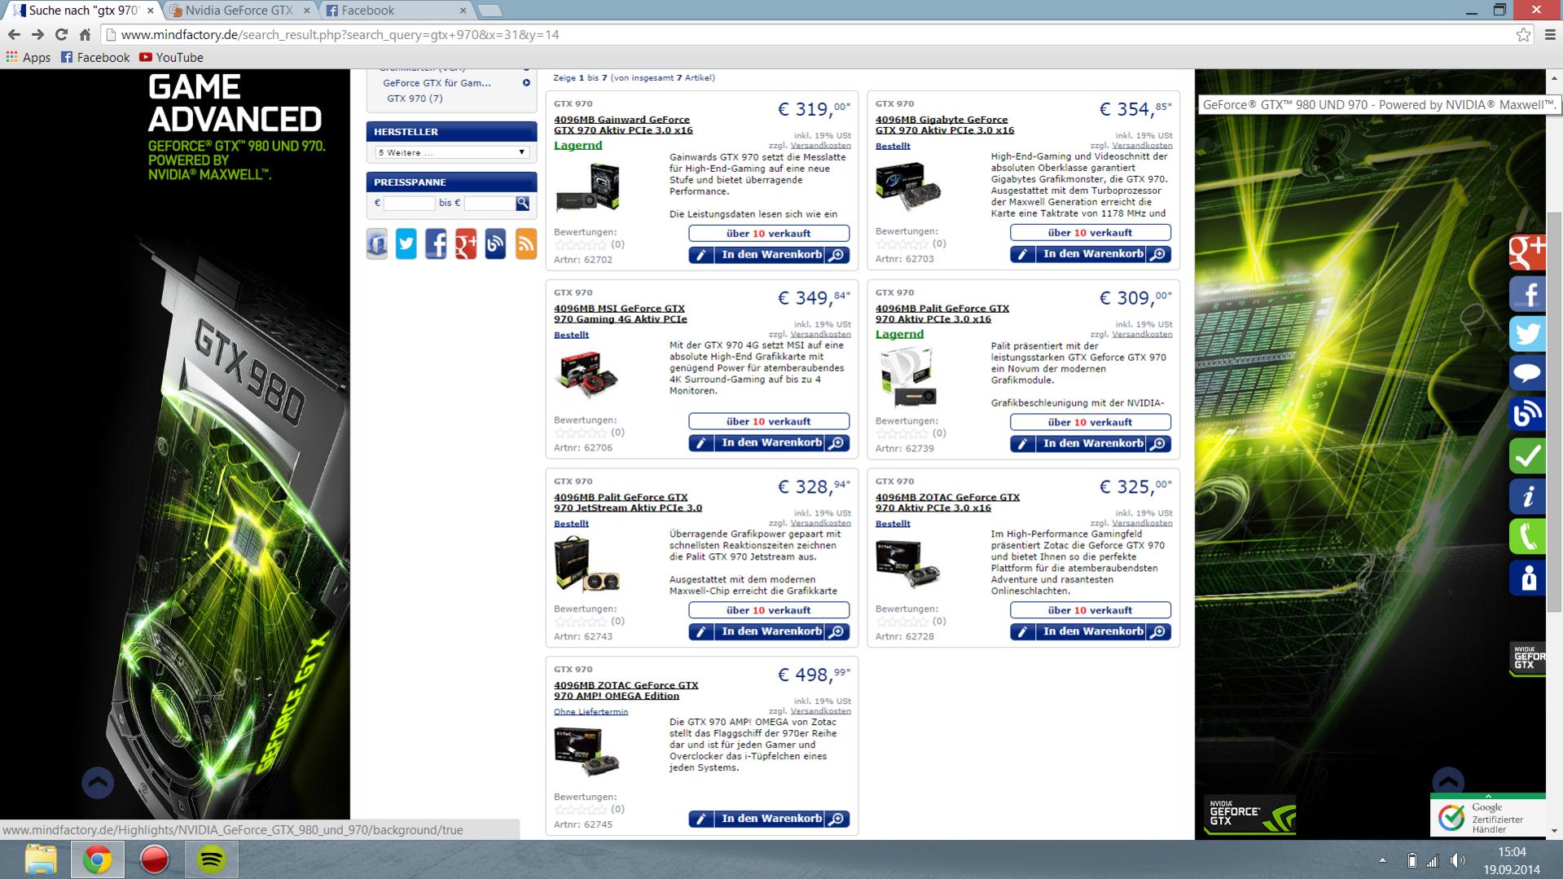Click the Google+ share icon under Preisspanne
This screenshot has height=879, width=1563.
coord(466,244)
